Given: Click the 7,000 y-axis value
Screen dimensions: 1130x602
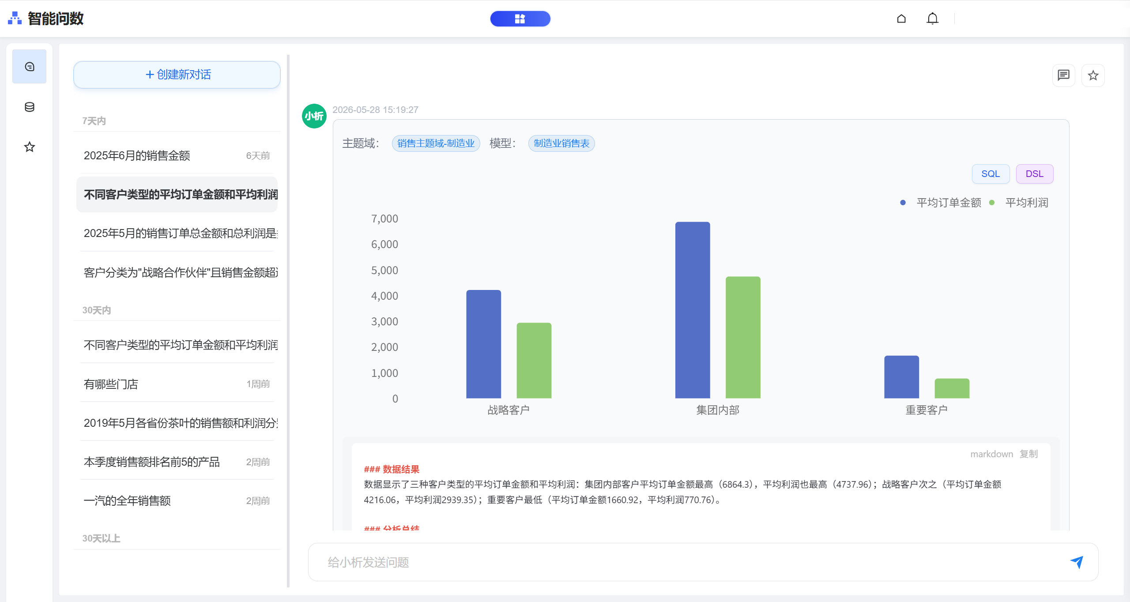Looking at the screenshot, I should (384, 218).
